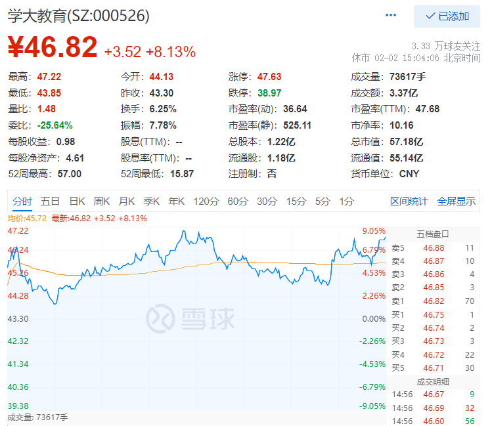This screenshot has height=426, width=490.
Task: Click the 买5 order row at 46.71
Action: point(433,368)
